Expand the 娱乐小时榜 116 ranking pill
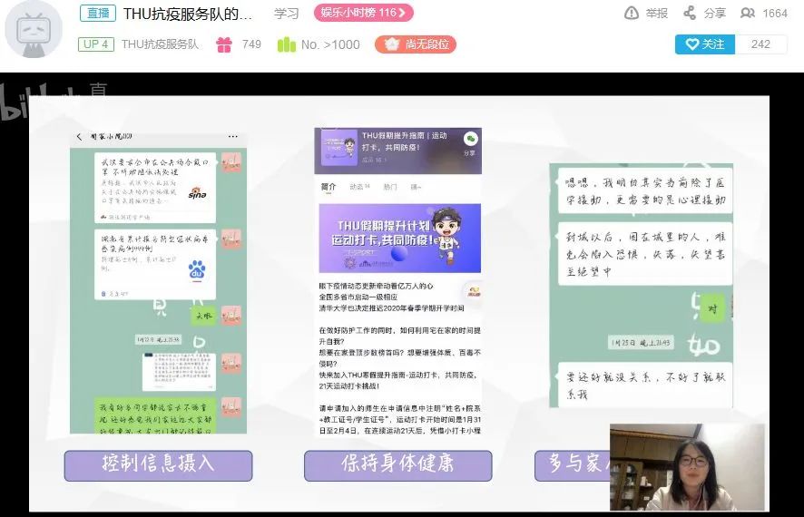Image resolution: width=804 pixels, height=517 pixels. (364, 13)
